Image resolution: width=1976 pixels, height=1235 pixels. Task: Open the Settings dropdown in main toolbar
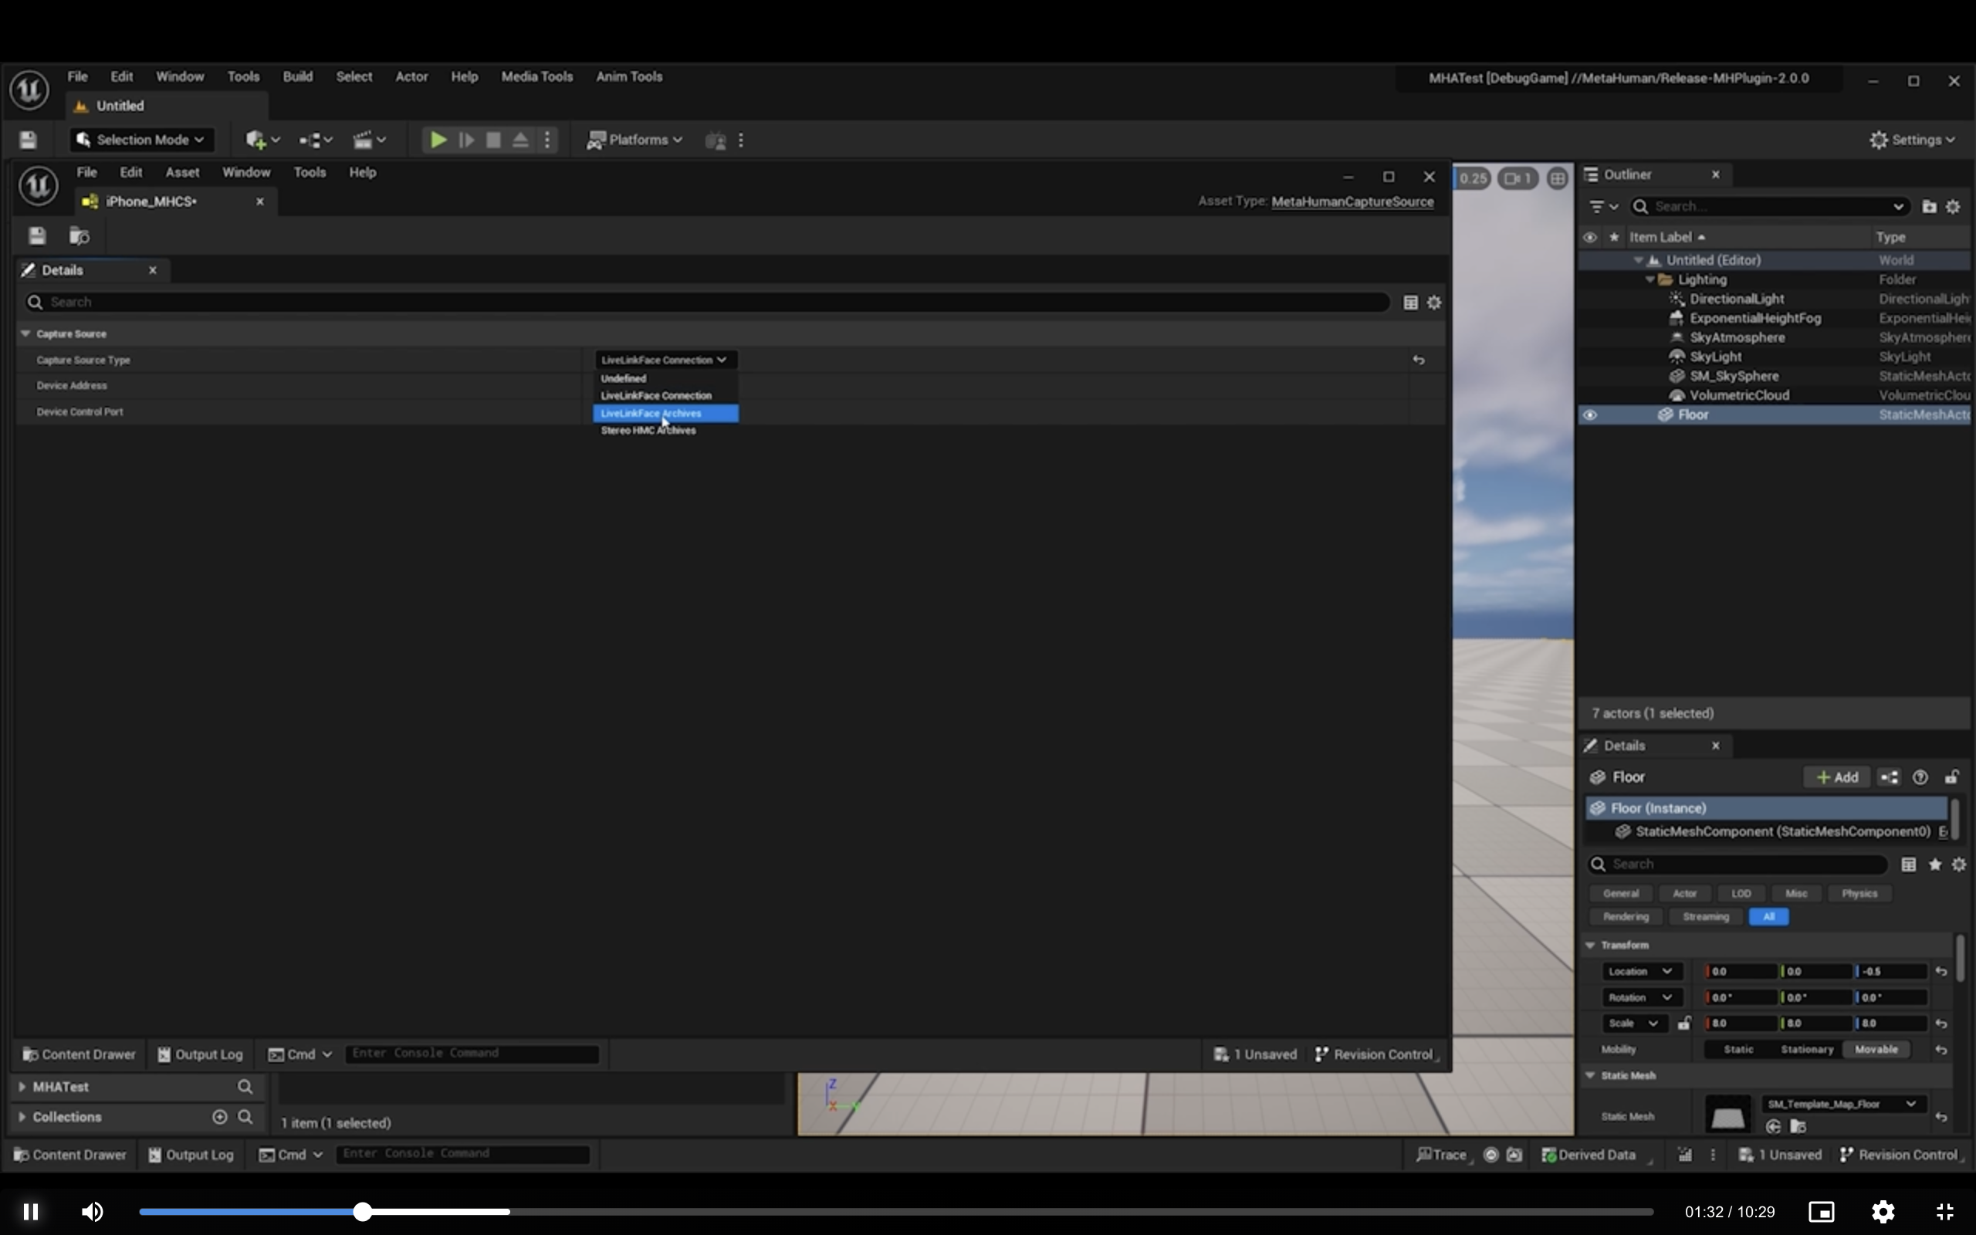(x=1912, y=140)
